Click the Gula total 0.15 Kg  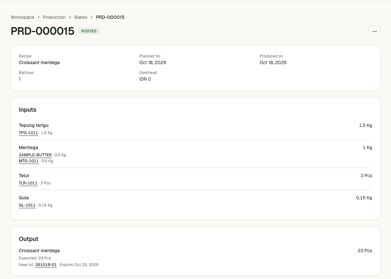tap(364, 198)
